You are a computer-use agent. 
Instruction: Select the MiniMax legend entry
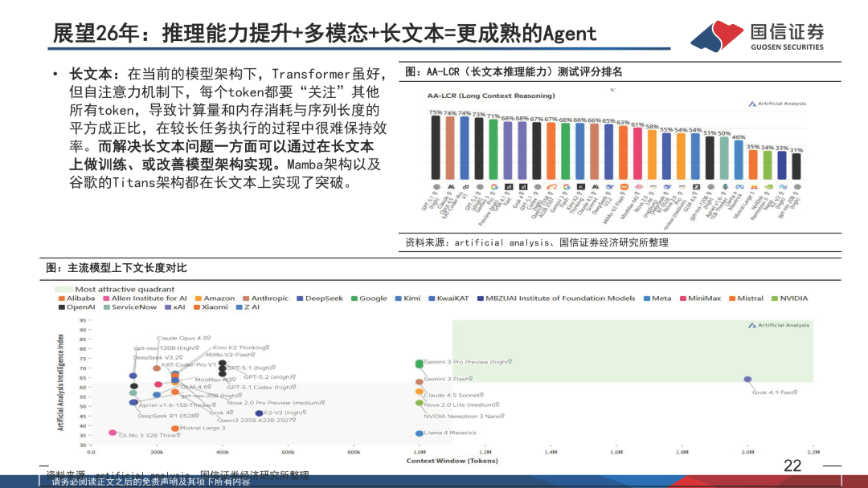[700, 299]
